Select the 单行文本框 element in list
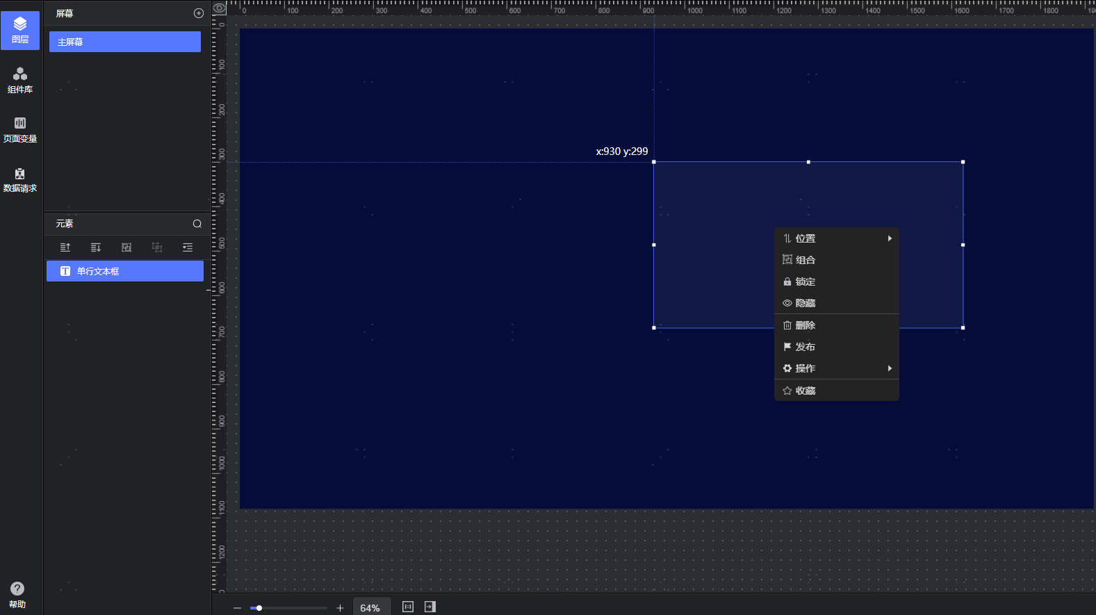The width and height of the screenshot is (1096, 615). pos(125,271)
